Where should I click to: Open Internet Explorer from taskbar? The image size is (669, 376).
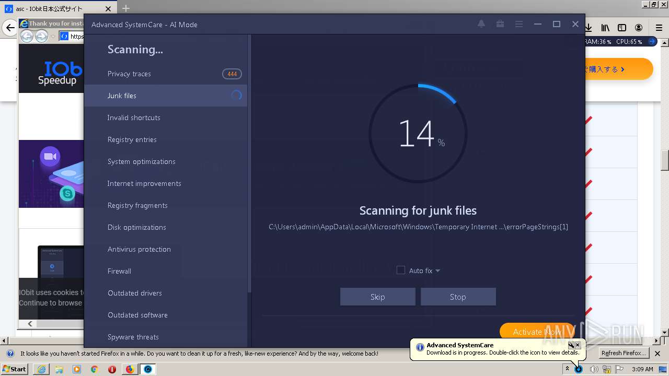pyautogui.click(x=41, y=369)
